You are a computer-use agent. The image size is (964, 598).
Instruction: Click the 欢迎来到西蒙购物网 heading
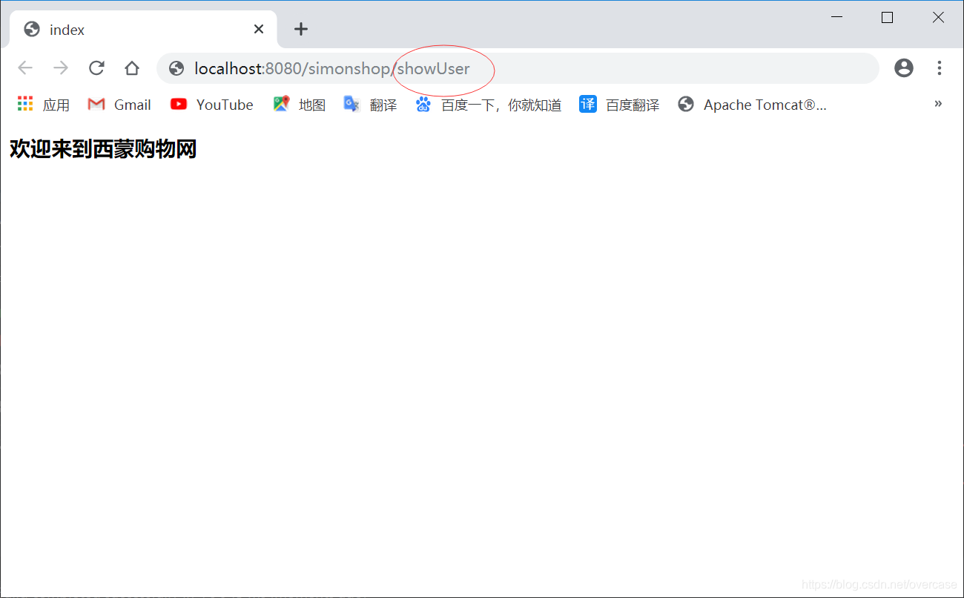pos(103,149)
